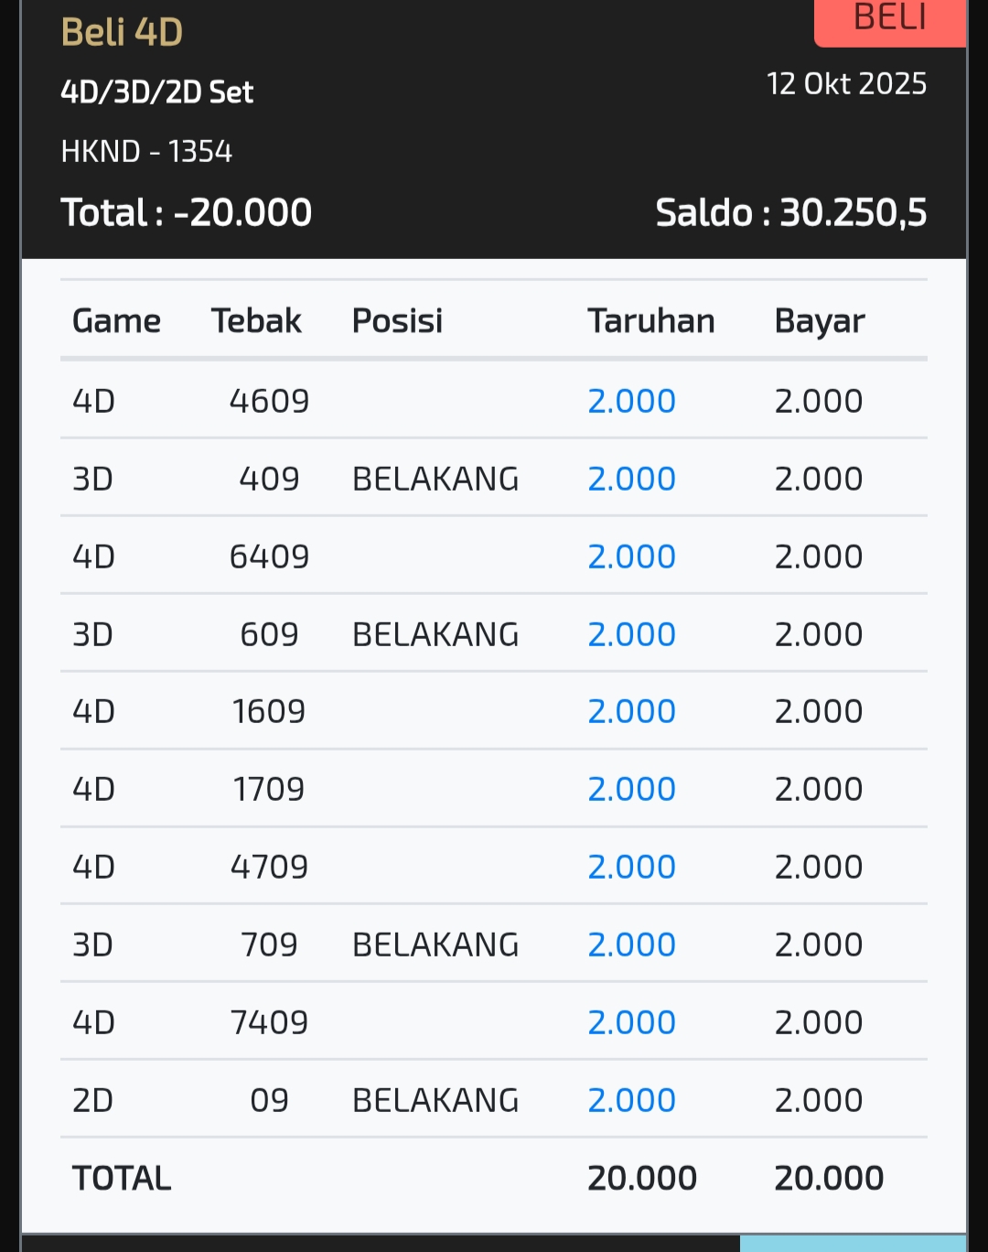
Task: Click the blue bet amount for 1609
Action: (x=631, y=711)
